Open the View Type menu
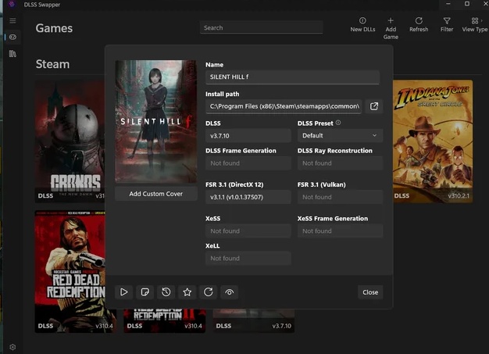Screen dimensions: 489x354 pos(475,25)
